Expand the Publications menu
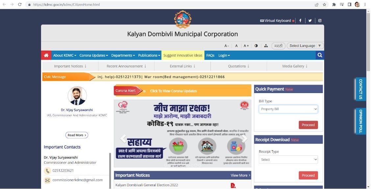The height and width of the screenshot is (189, 371). (x=149, y=55)
